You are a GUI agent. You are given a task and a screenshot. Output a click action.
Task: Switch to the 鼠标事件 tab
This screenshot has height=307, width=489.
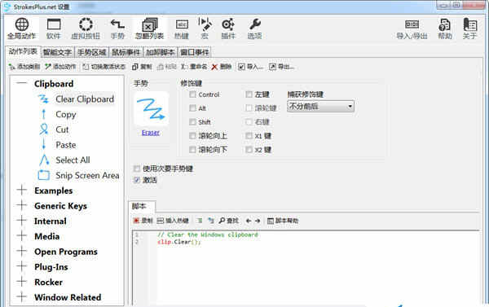126,52
